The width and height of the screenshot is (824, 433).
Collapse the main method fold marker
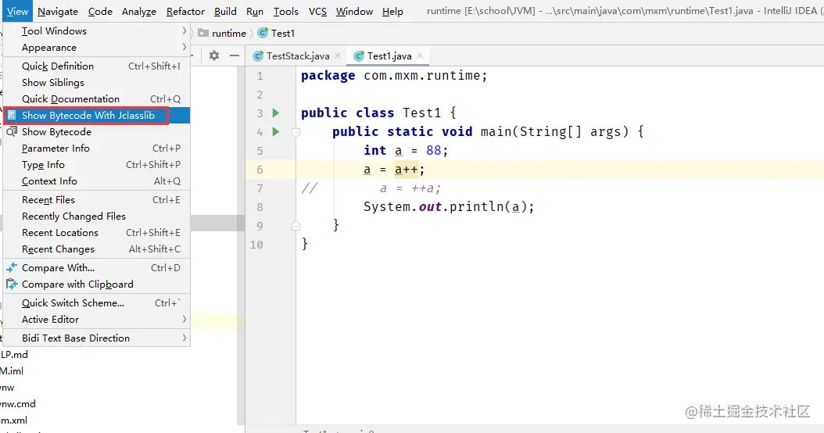296,132
